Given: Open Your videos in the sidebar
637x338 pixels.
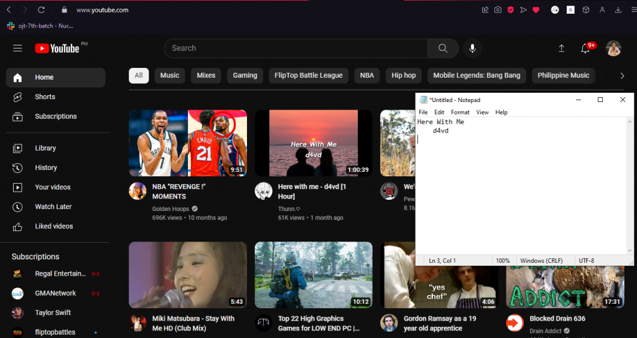Looking at the screenshot, I should (55, 187).
